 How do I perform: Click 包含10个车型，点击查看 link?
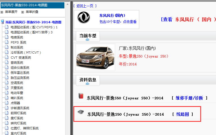coord(118,22)
